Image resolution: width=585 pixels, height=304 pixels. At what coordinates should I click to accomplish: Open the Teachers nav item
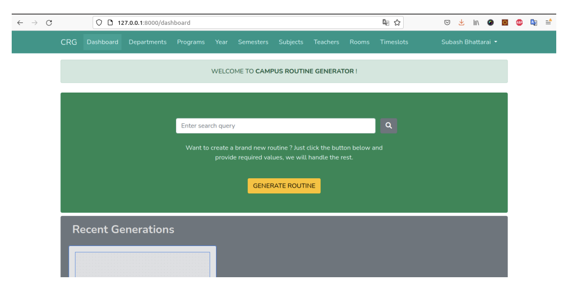click(326, 42)
